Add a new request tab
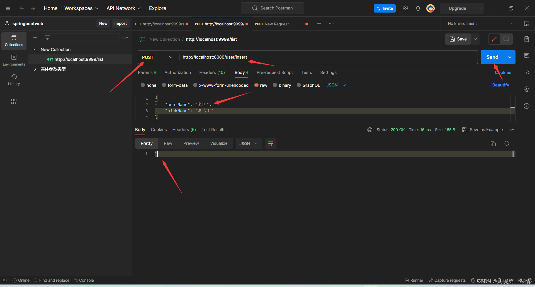This screenshot has height=287, width=535. pyautogui.click(x=319, y=24)
